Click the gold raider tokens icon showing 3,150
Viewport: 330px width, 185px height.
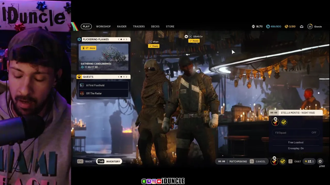tap(286, 26)
